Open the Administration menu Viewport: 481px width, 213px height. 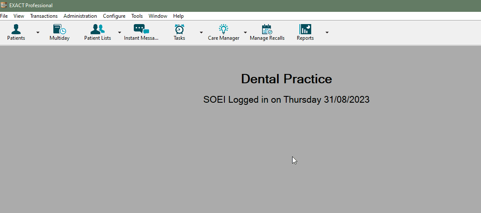coord(80,16)
